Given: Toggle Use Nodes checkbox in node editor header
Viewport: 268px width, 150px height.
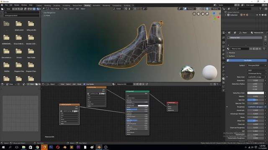Looking at the screenshot, I should click(x=84, y=84).
